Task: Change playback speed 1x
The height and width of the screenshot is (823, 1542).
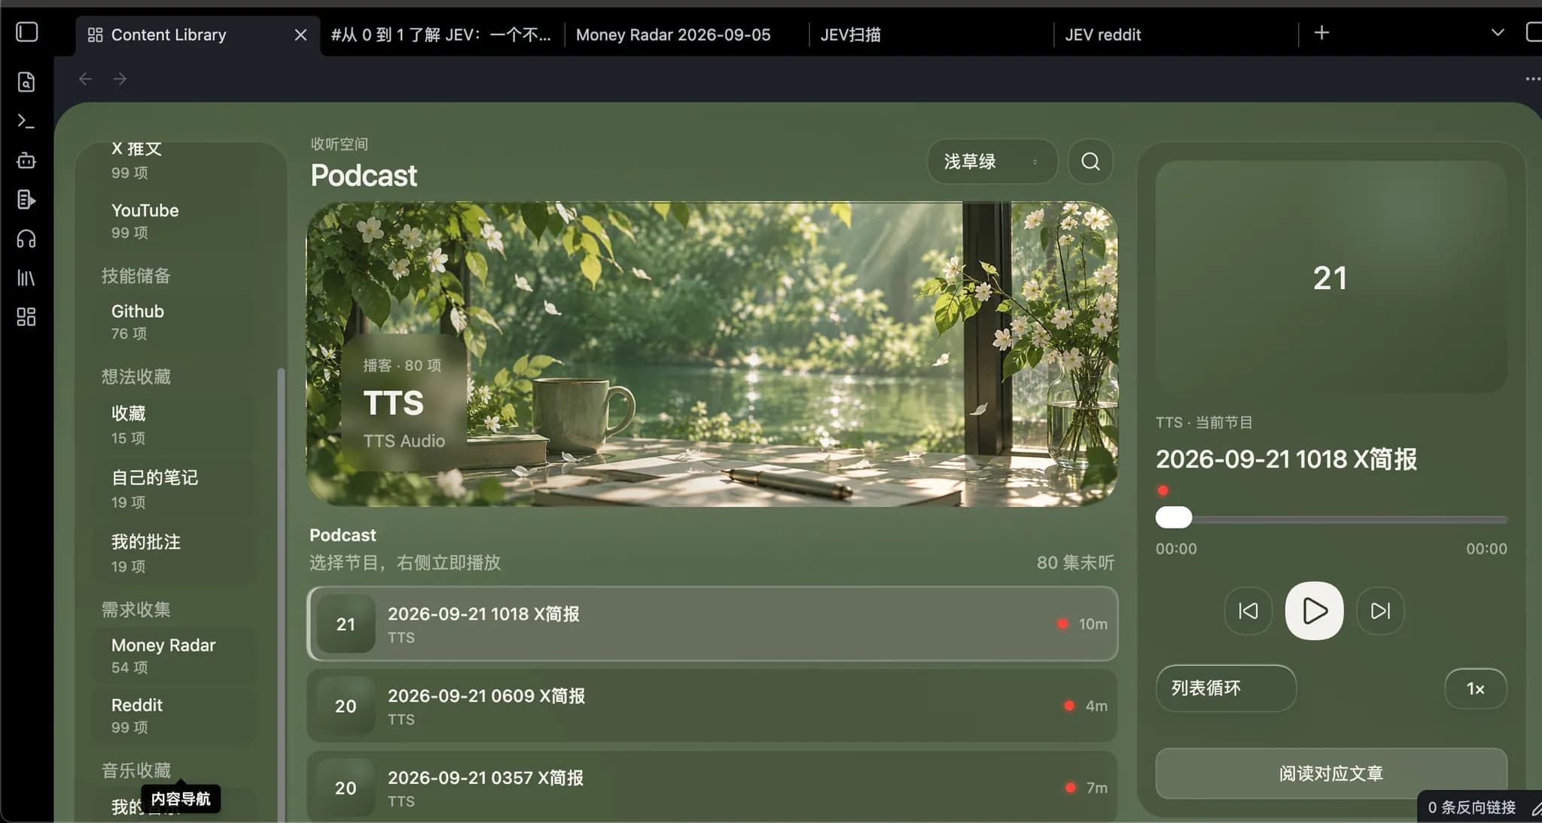Action: 1475,688
